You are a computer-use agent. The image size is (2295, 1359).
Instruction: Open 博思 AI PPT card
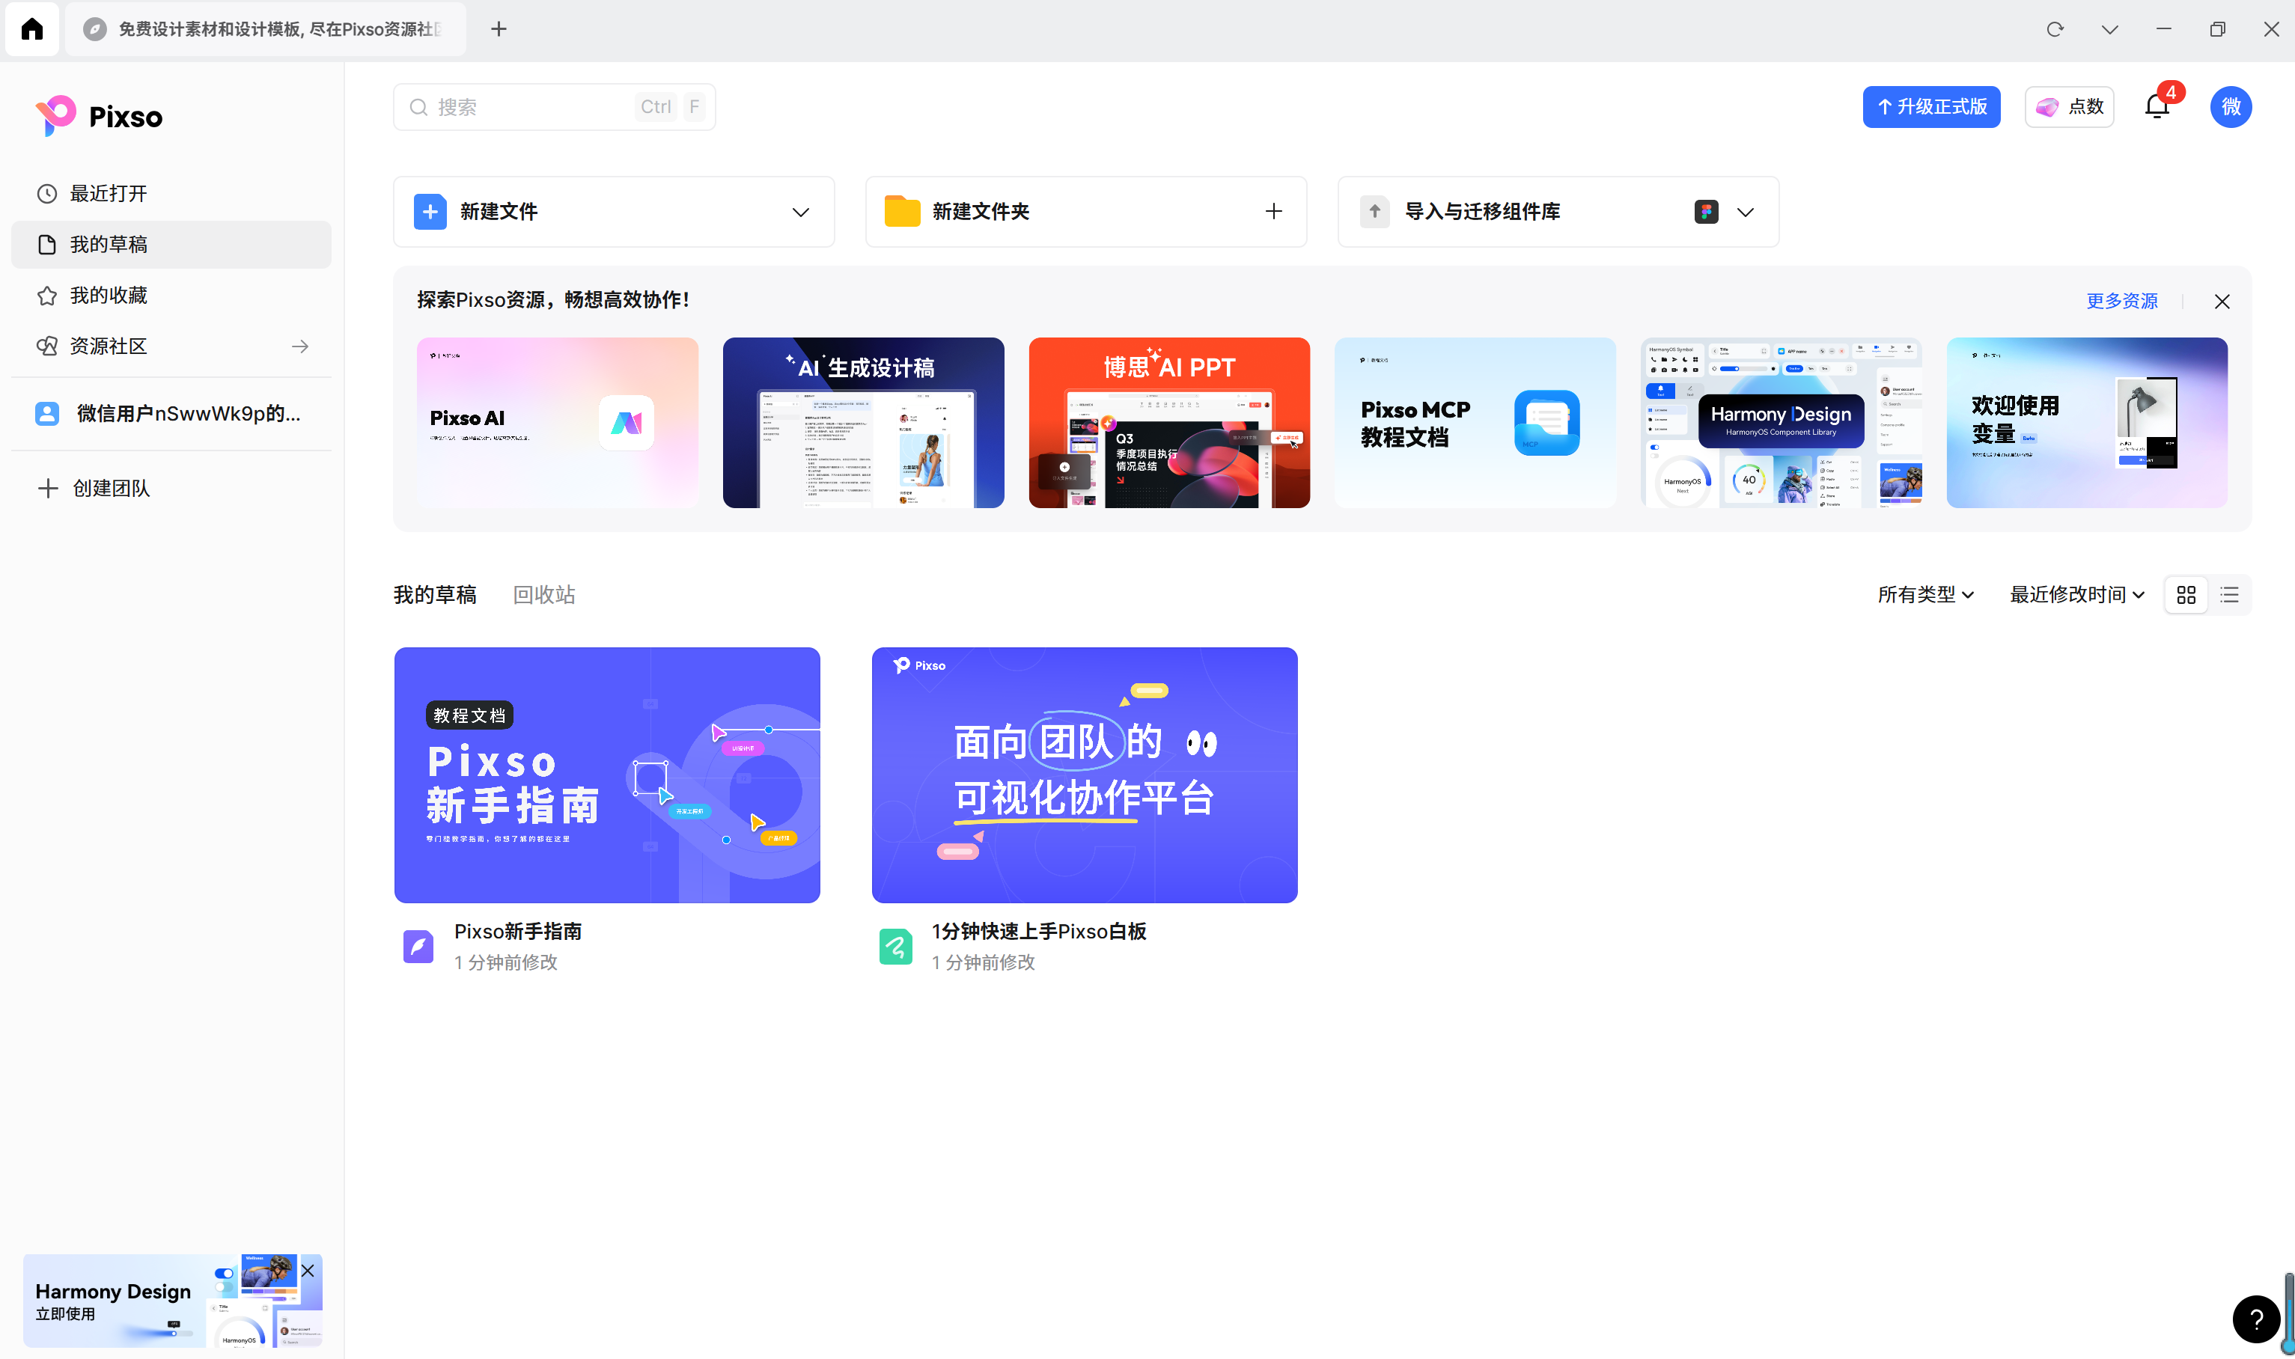(x=1168, y=422)
